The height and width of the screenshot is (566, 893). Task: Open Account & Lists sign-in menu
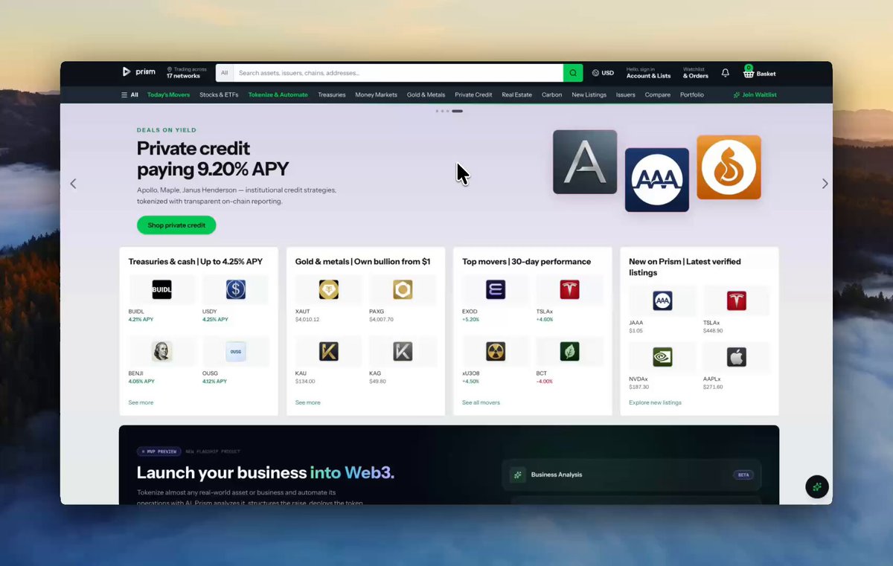[648, 73]
